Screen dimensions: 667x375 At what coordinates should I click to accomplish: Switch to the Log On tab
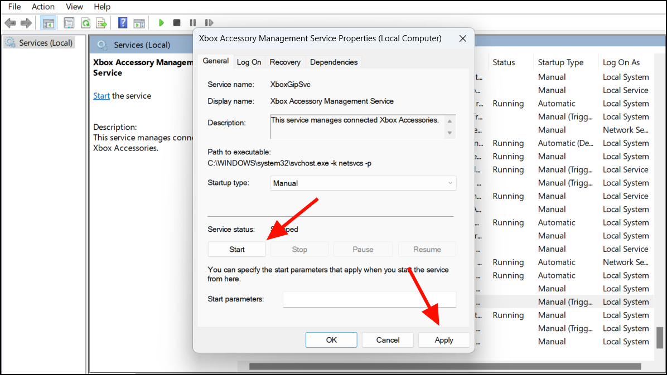249,62
